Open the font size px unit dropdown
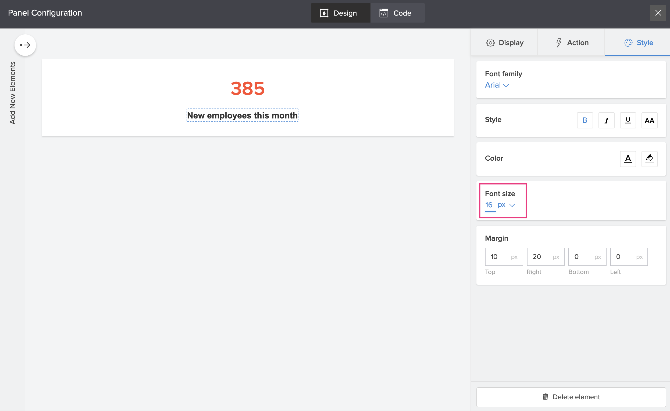The image size is (670, 411). click(506, 205)
